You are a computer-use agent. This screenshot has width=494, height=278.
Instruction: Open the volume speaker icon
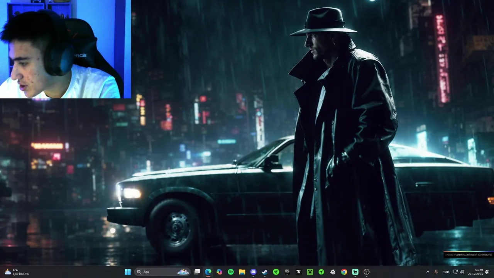point(462,272)
